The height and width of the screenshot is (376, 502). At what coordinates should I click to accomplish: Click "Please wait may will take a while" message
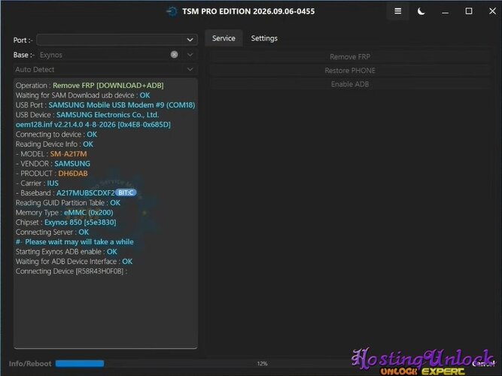pyautogui.click(x=75, y=242)
